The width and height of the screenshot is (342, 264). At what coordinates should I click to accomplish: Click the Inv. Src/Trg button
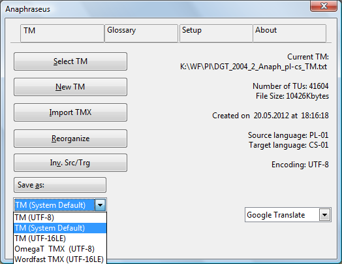coord(70,163)
